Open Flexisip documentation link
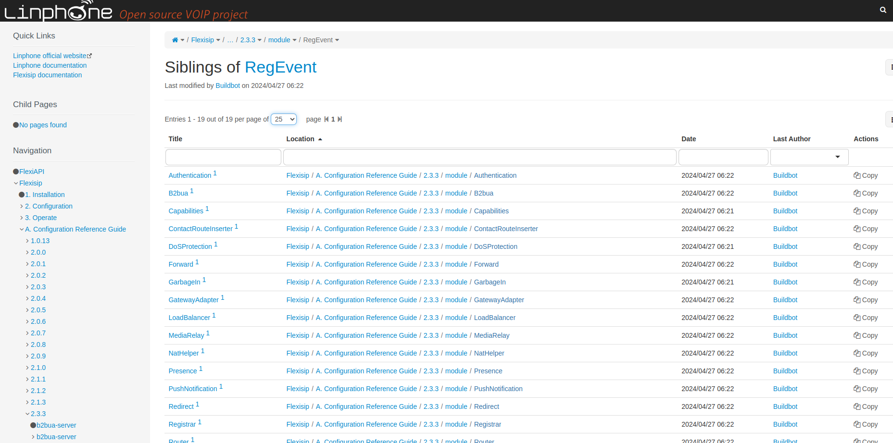 48,75
